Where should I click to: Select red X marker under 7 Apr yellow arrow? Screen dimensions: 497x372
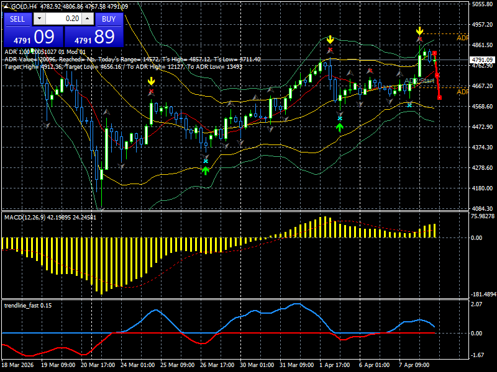click(420, 39)
